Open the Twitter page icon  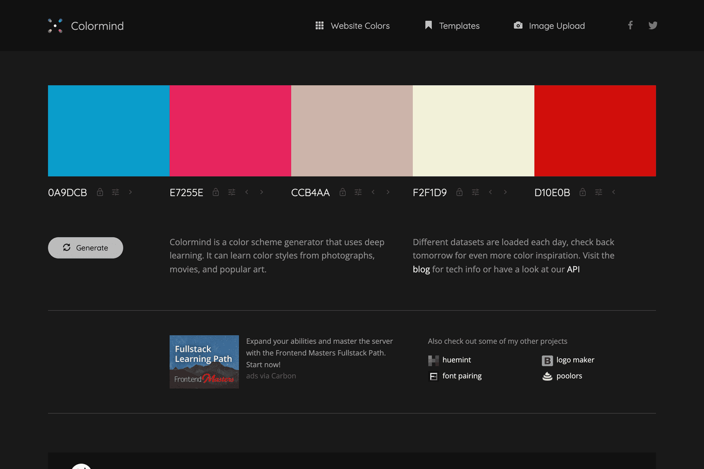[653, 25]
